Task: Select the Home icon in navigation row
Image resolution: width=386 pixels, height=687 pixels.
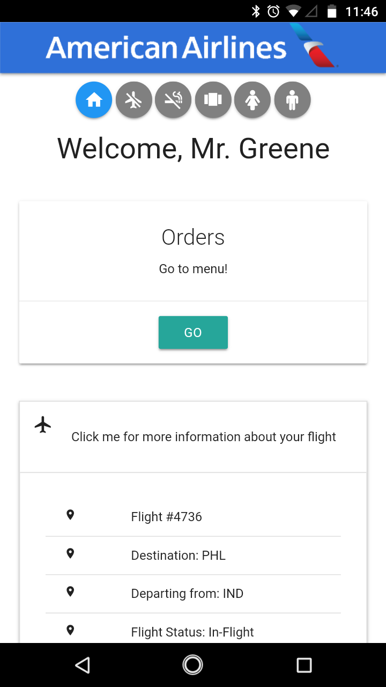Action: tap(94, 100)
